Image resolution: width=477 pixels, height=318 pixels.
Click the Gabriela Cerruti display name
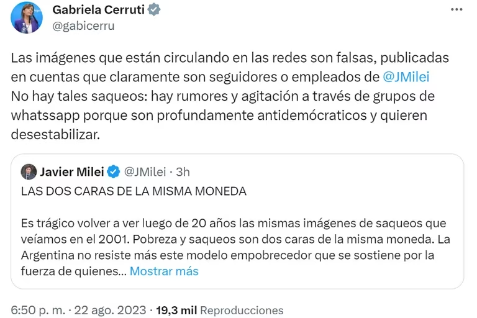pos(97,10)
